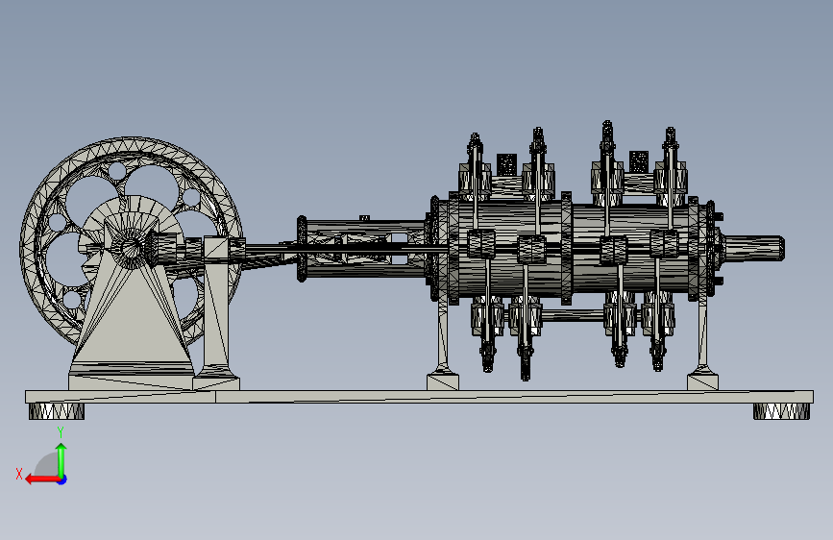Select the right black cube atop the cylinder
Image resolution: width=833 pixels, height=540 pixels.
[x=639, y=161]
